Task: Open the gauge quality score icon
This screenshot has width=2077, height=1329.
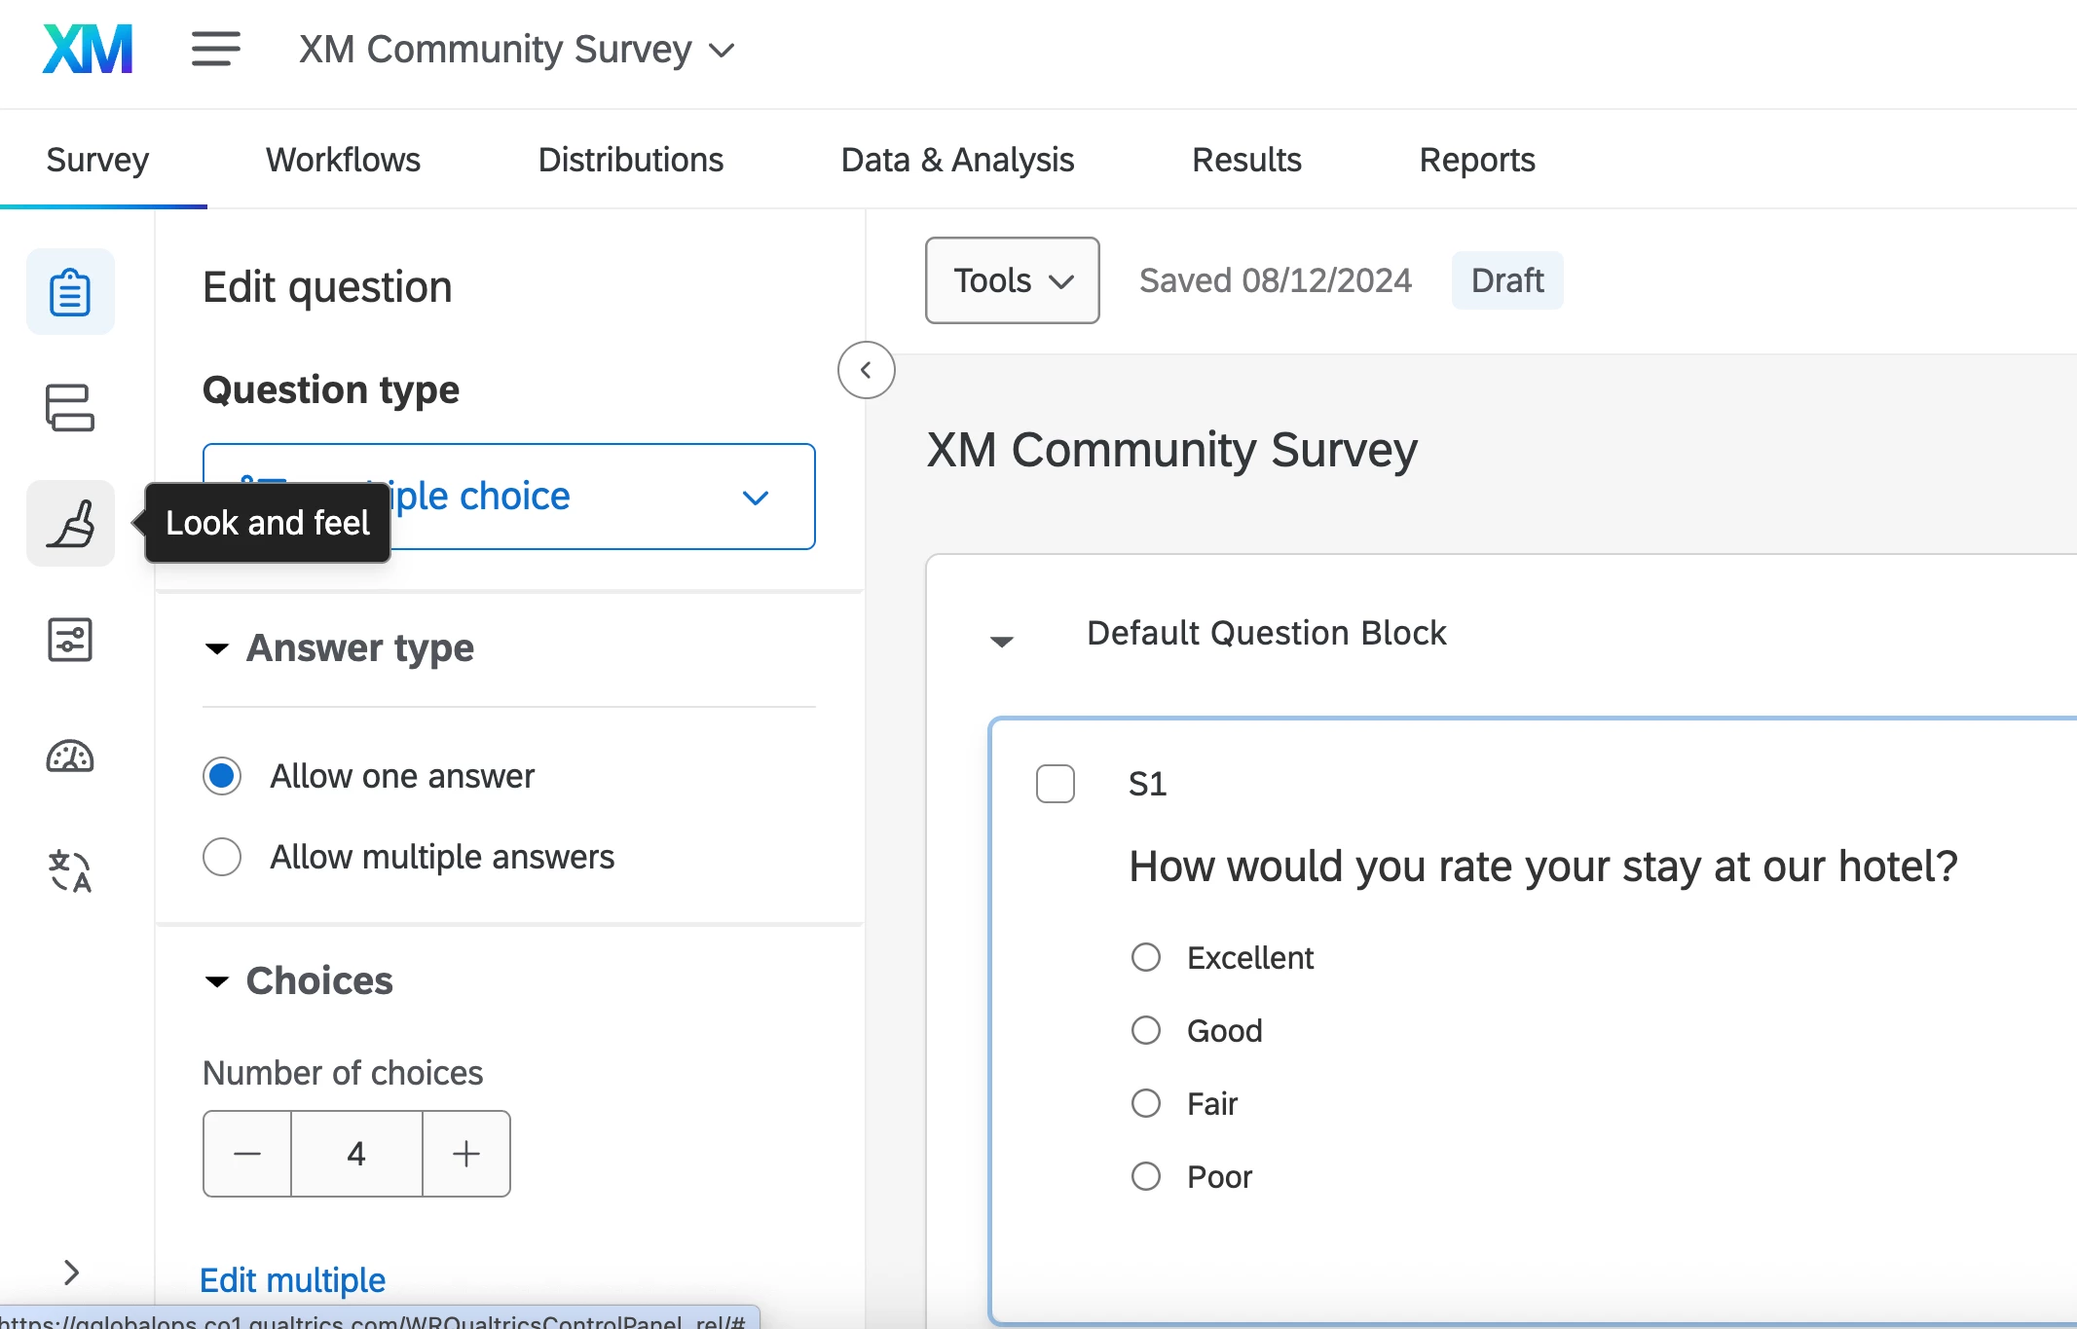Action: point(70,757)
